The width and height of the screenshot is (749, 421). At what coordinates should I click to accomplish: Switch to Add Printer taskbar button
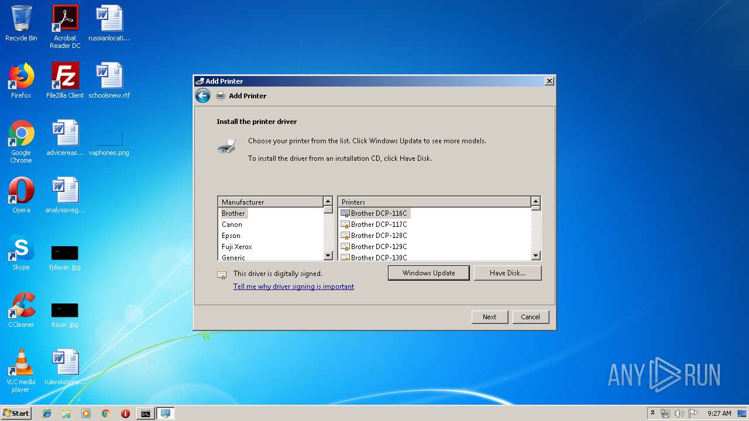(x=166, y=413)
